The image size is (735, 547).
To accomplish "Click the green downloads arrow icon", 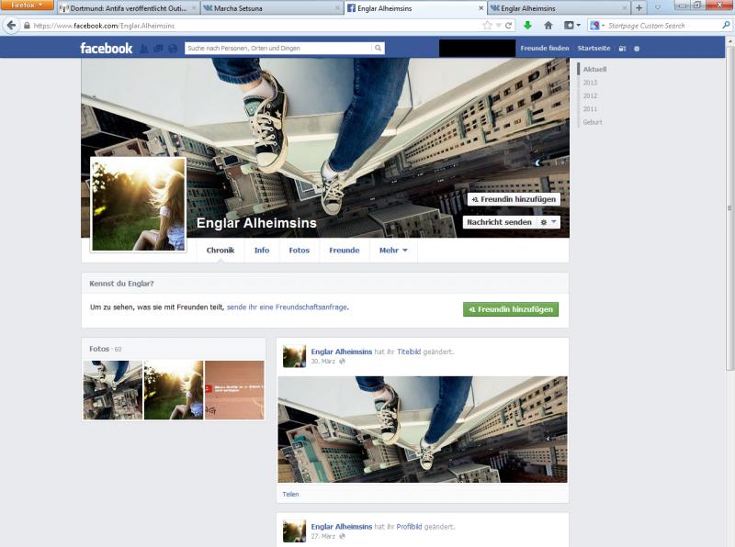I will [x=528, y=26].
